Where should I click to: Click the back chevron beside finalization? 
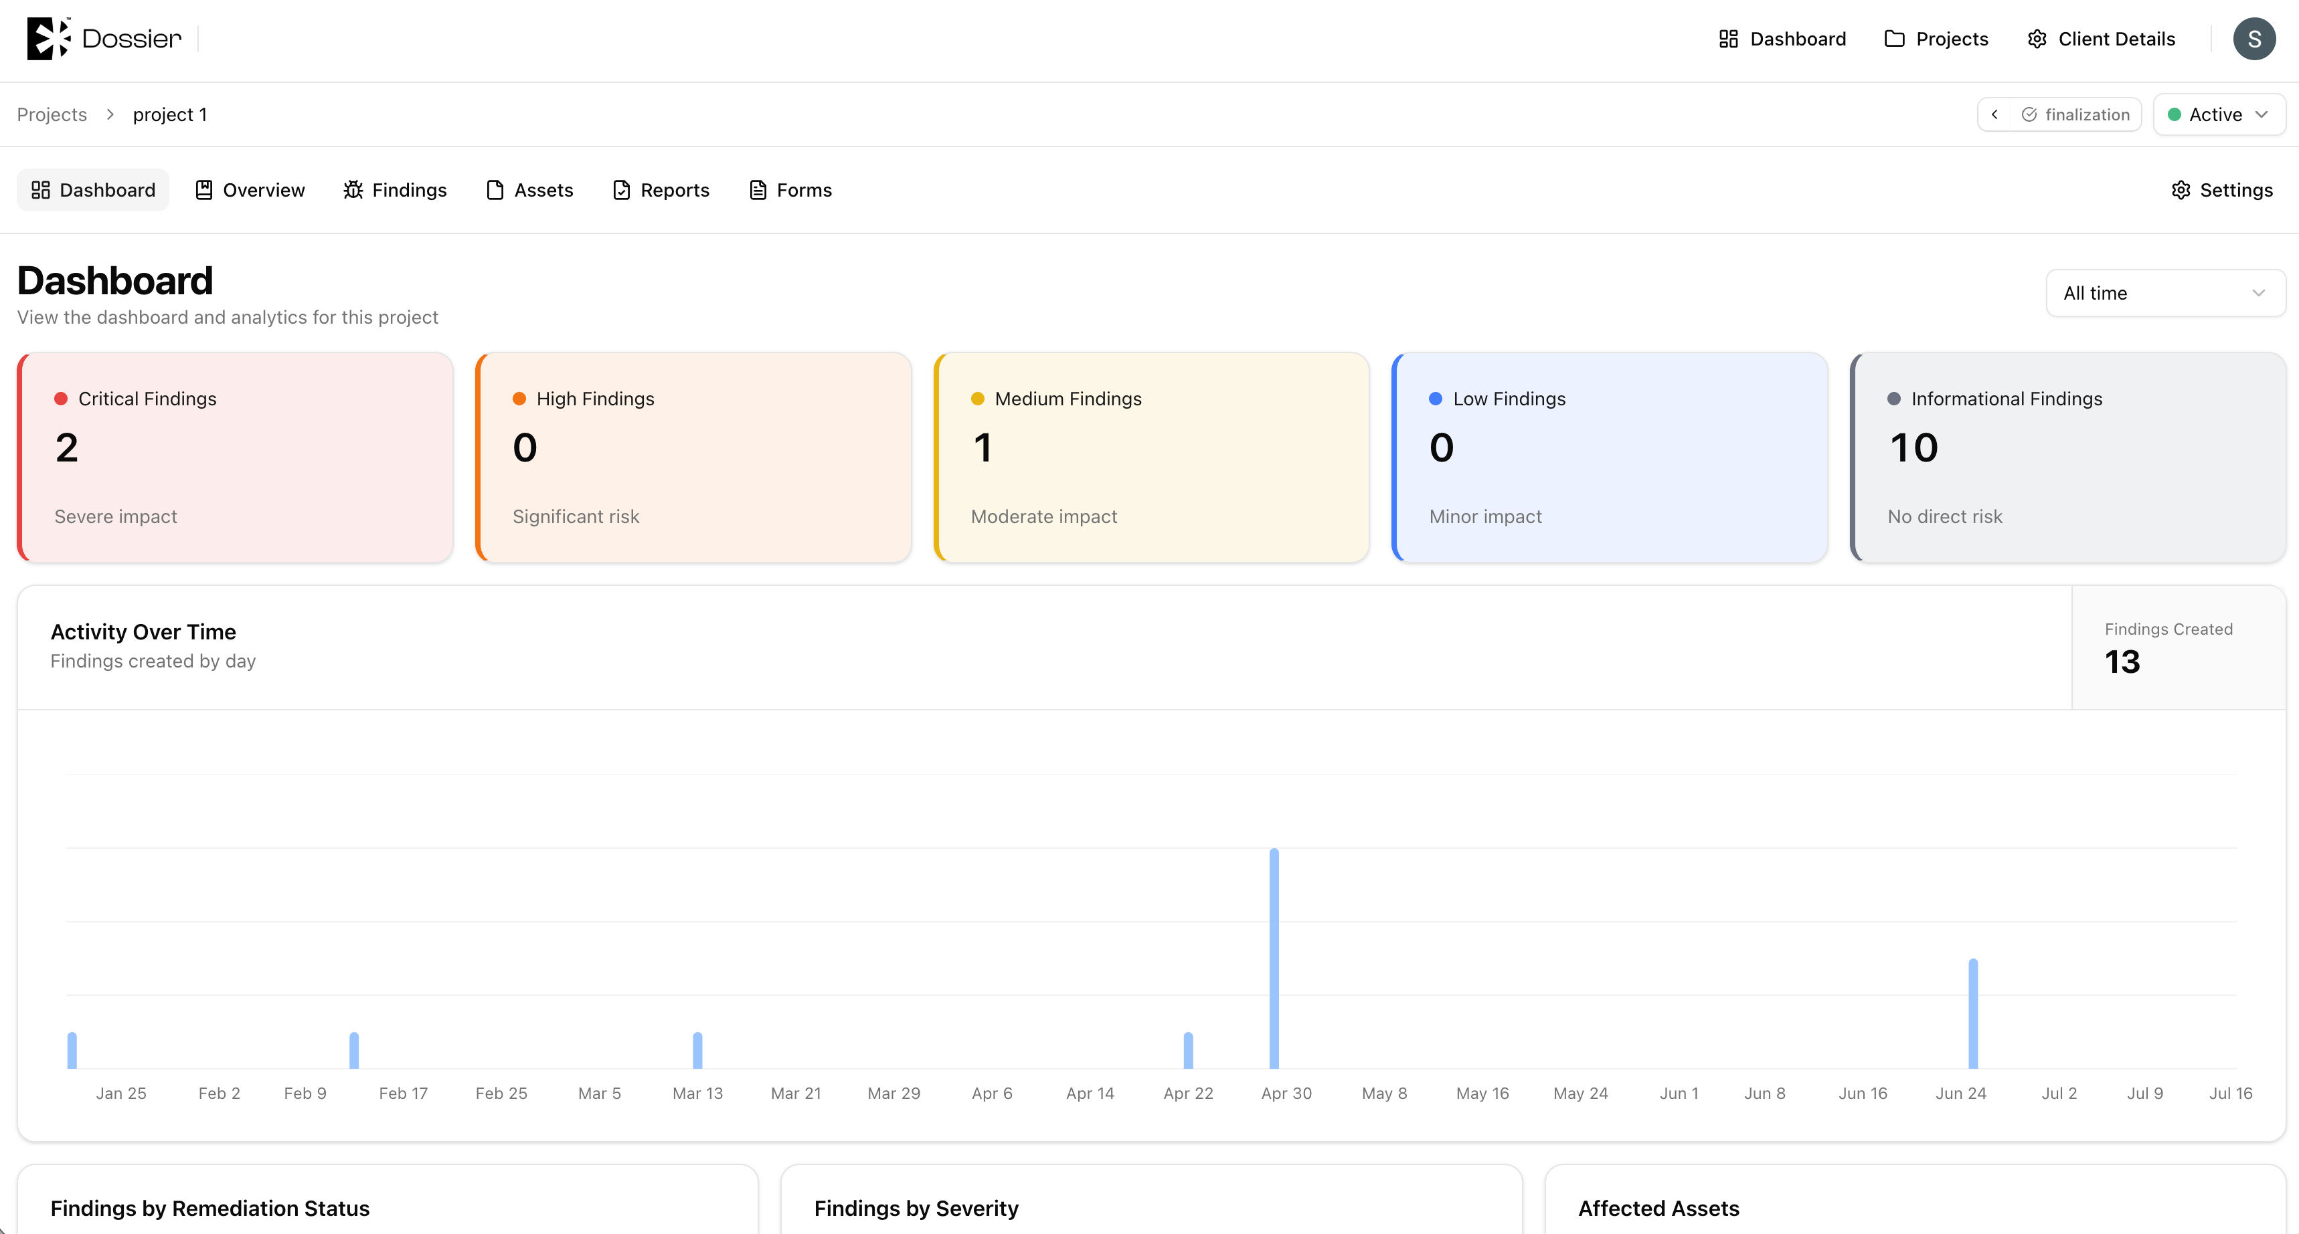click(1994, 115)
